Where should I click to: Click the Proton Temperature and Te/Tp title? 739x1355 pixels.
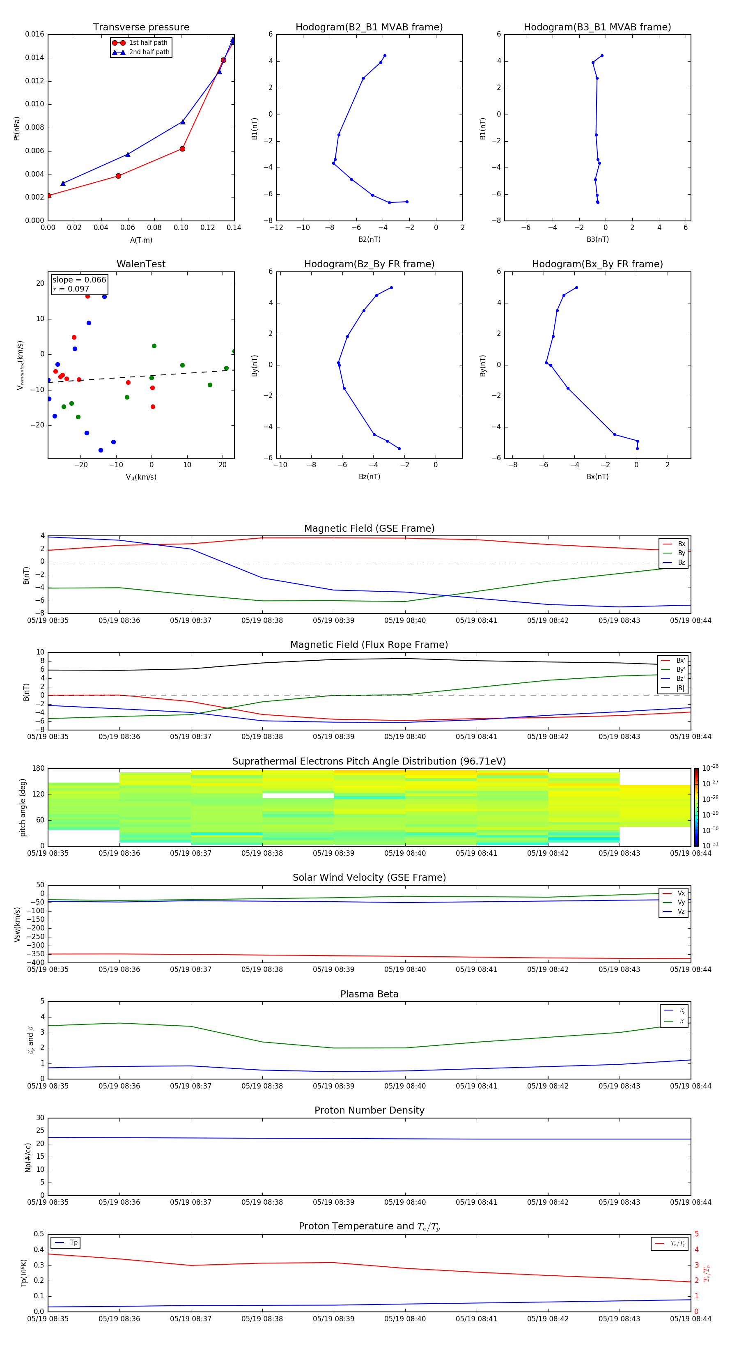[x=369, y=1226]
